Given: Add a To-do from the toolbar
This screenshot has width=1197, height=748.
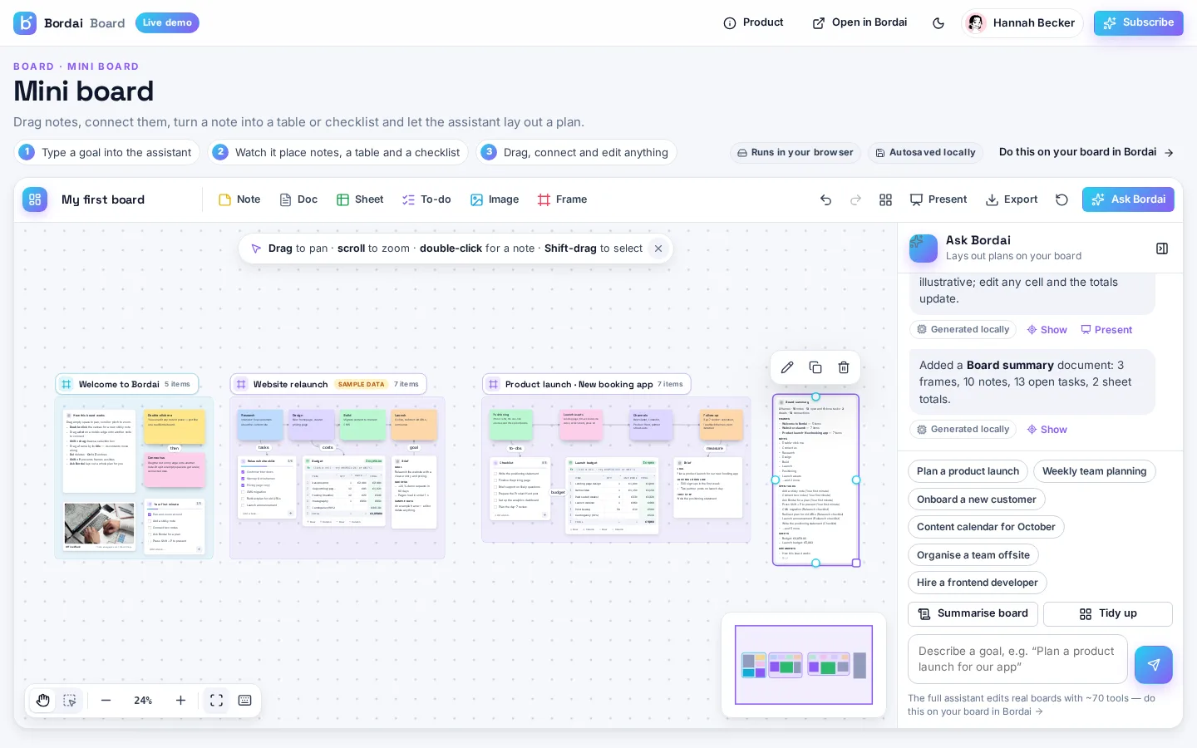Looking at the screenshot, I should [426, 199].
